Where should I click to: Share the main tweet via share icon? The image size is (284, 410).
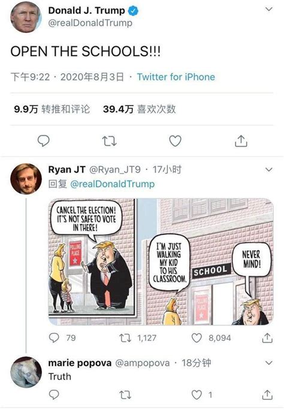click(241, 141)
